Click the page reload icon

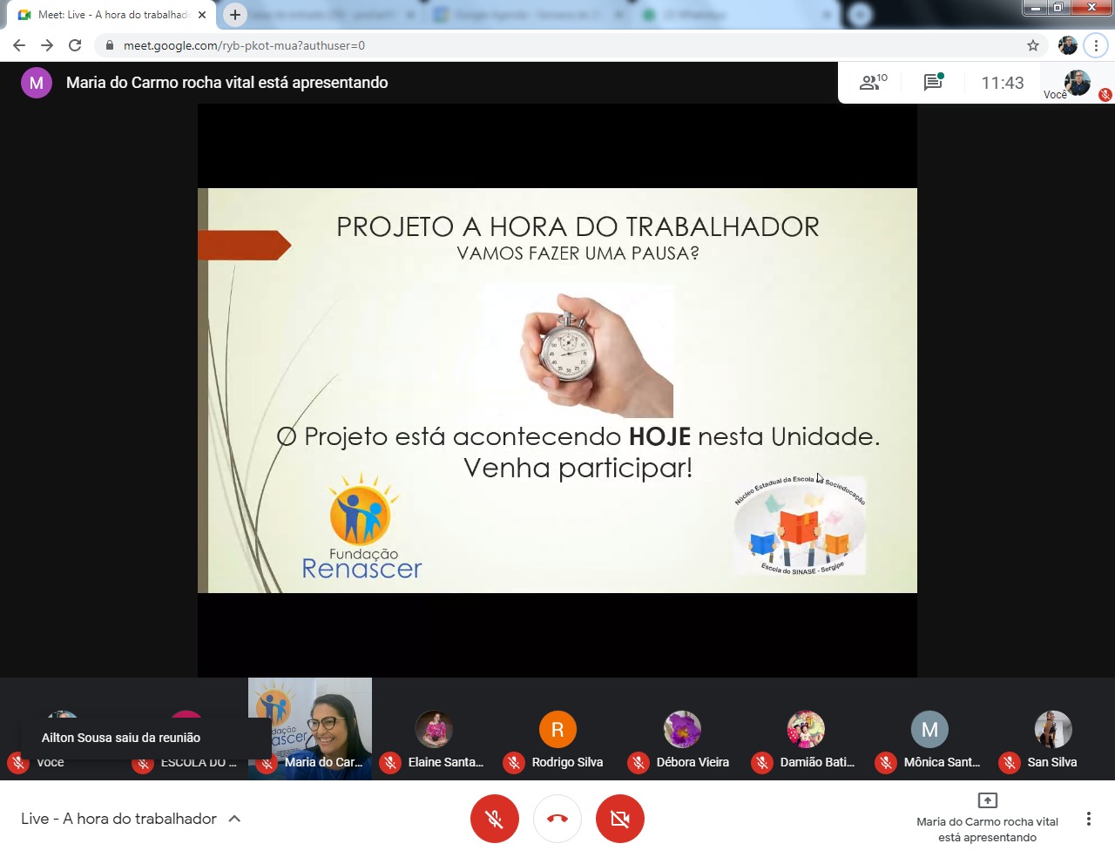pyautogui.click(x=75, y=45)
